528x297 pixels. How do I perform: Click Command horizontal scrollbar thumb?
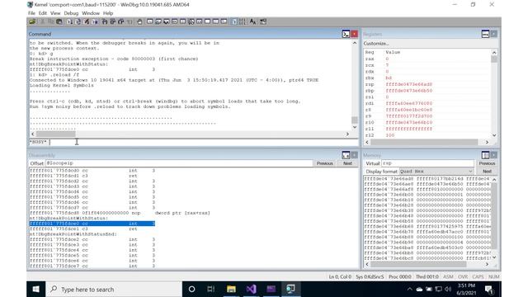[56, 134]
